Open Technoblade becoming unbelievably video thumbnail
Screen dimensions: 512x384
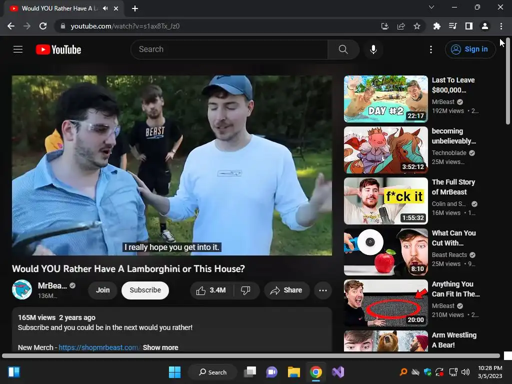pos(385,150)
